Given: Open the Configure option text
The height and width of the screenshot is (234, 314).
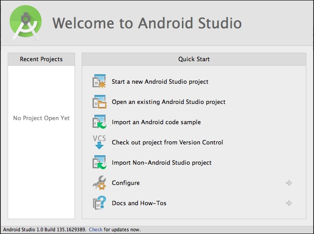Looking at the screenshot, I should click(126, 183).
